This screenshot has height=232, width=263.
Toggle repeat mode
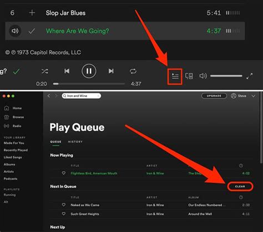133,71
